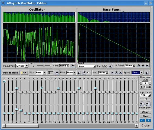Decrease Harmonic Shift with left arrow
The width and height of the screenshot is (154, 130).
[141, 83]
